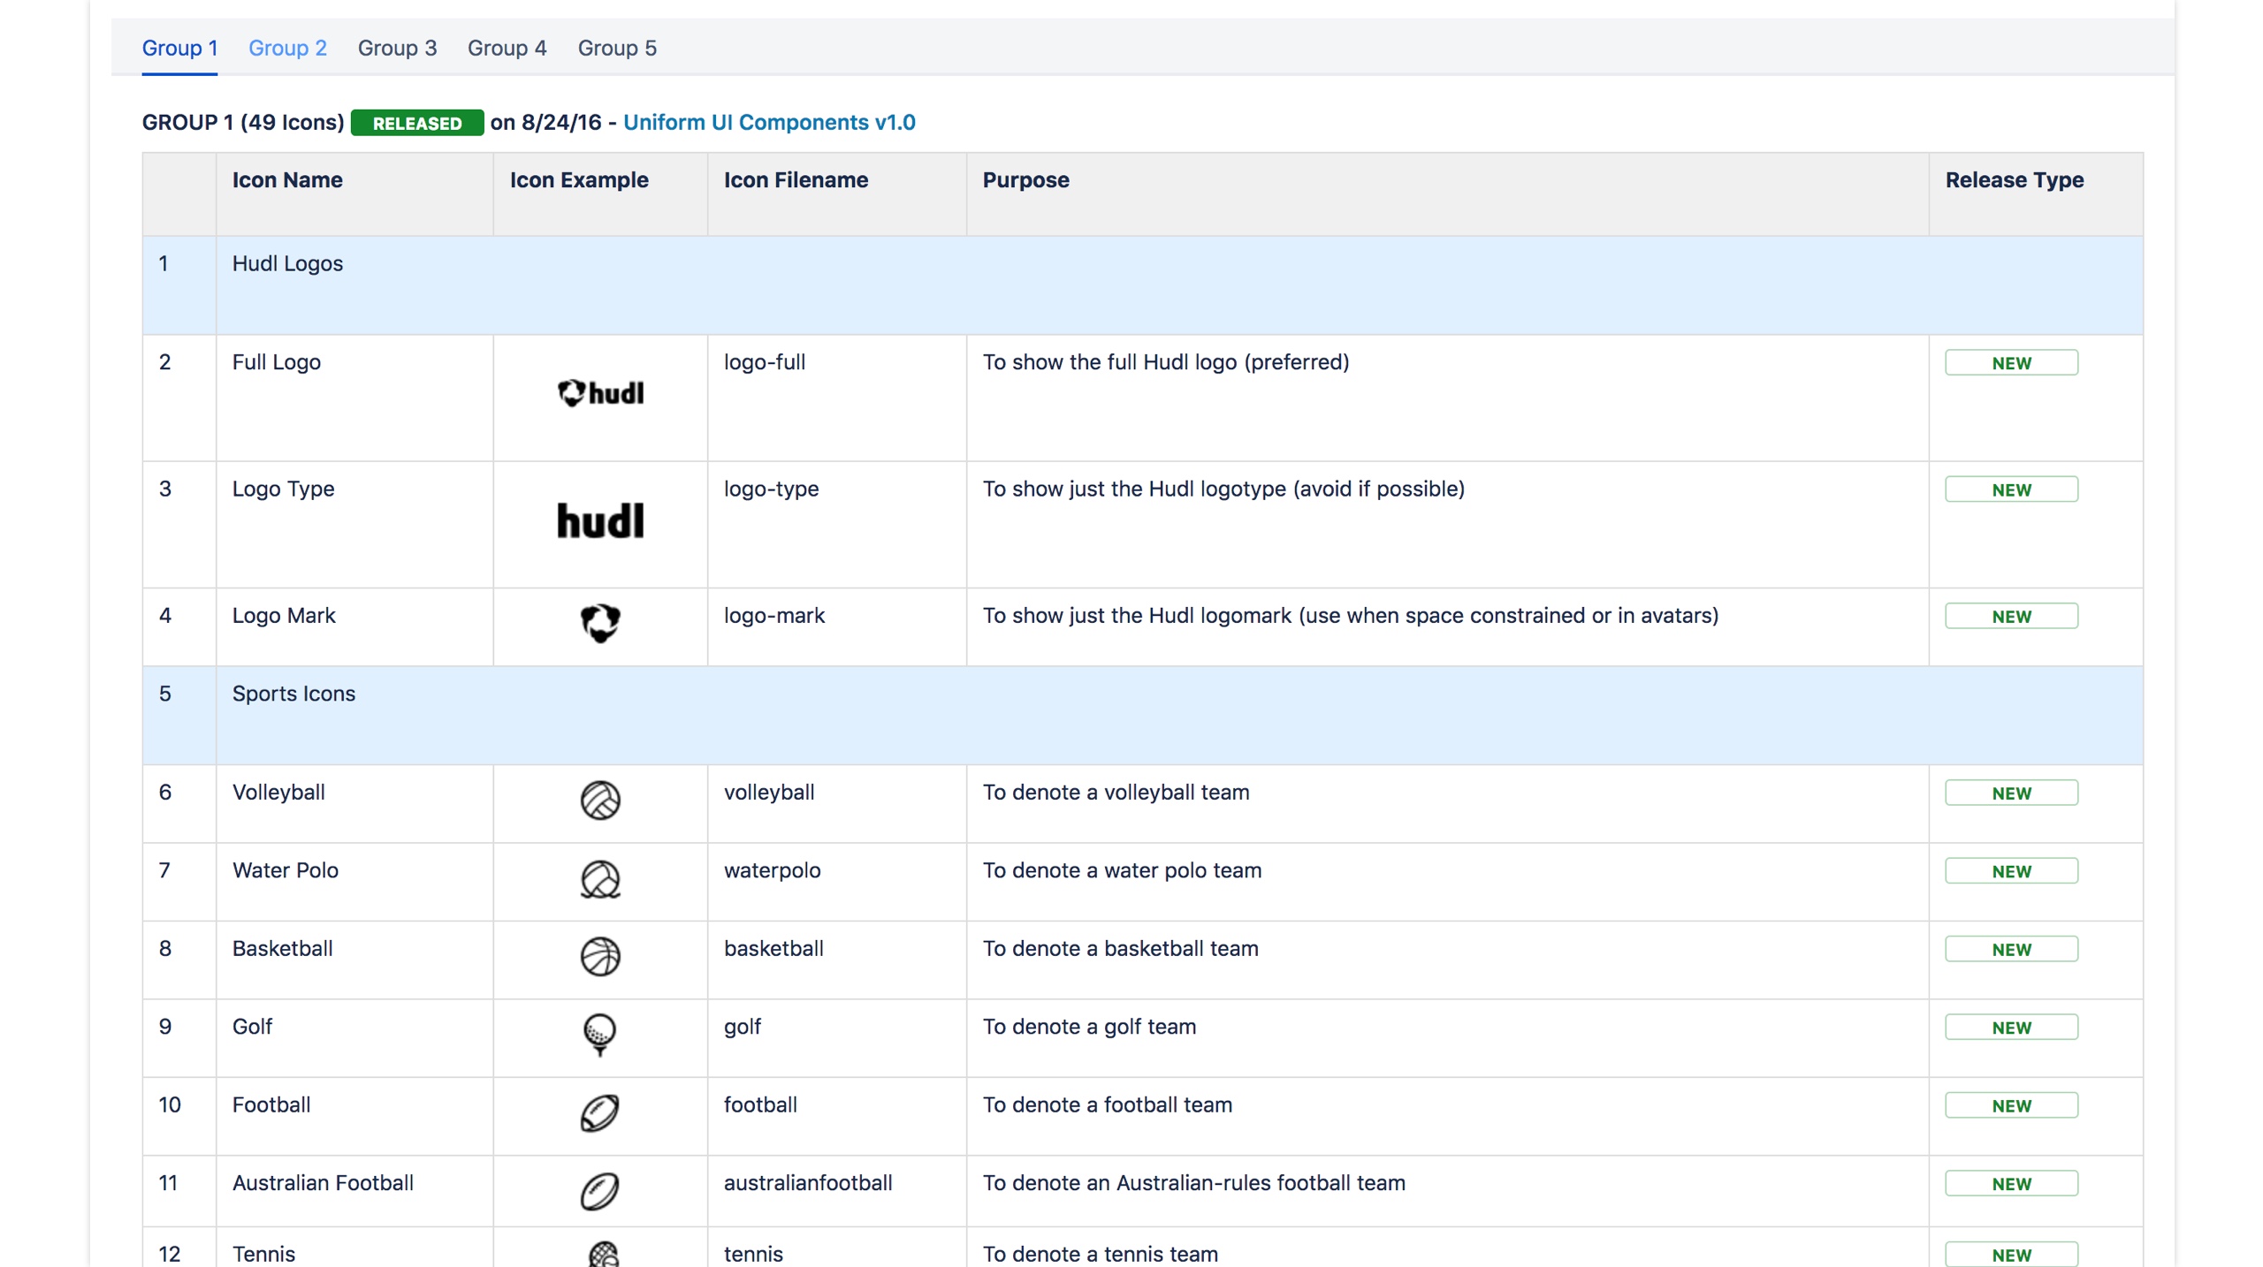Click the Australian football icon example

click(600, 1191)
